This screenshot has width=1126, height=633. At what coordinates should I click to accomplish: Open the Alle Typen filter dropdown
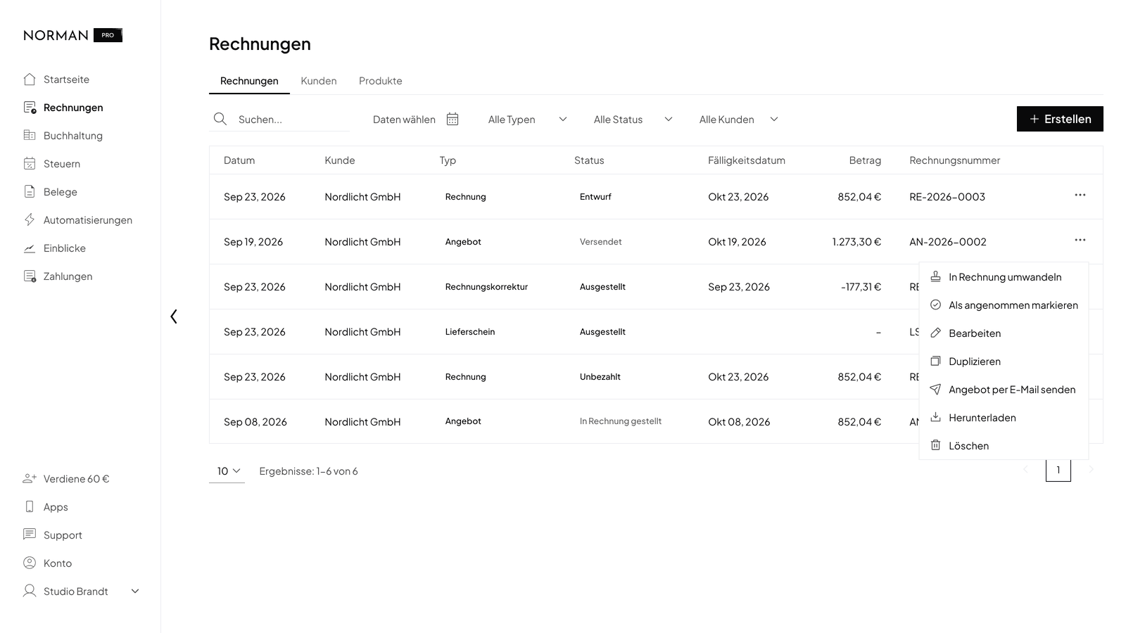point(528,120)
